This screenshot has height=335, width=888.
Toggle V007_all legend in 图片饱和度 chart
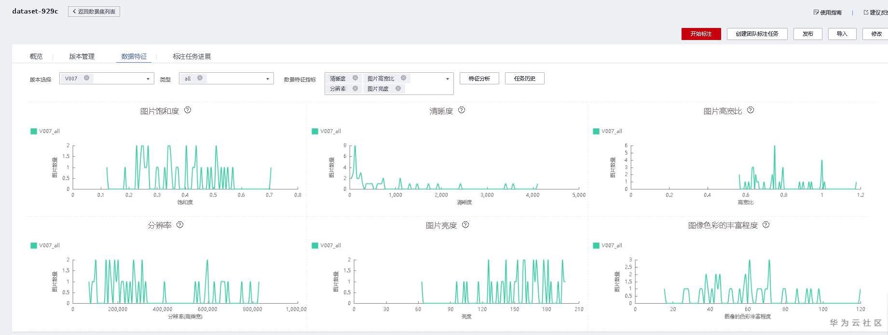click(45, 131)
